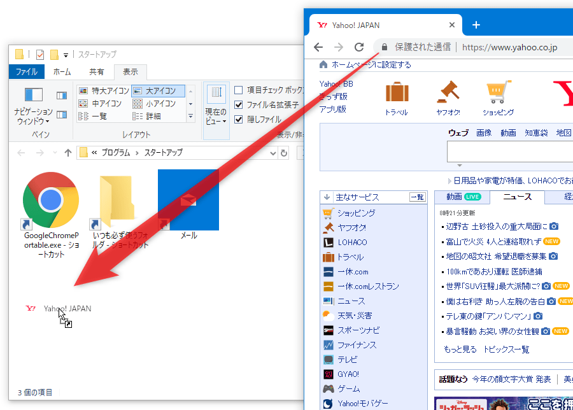Collapse the 主なサービス down-arrow
The height and width of the screenshot is (410, 573).
tap(327, 197)
